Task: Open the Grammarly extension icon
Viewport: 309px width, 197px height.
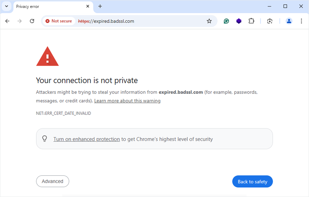Action: [x=226, y=21]
